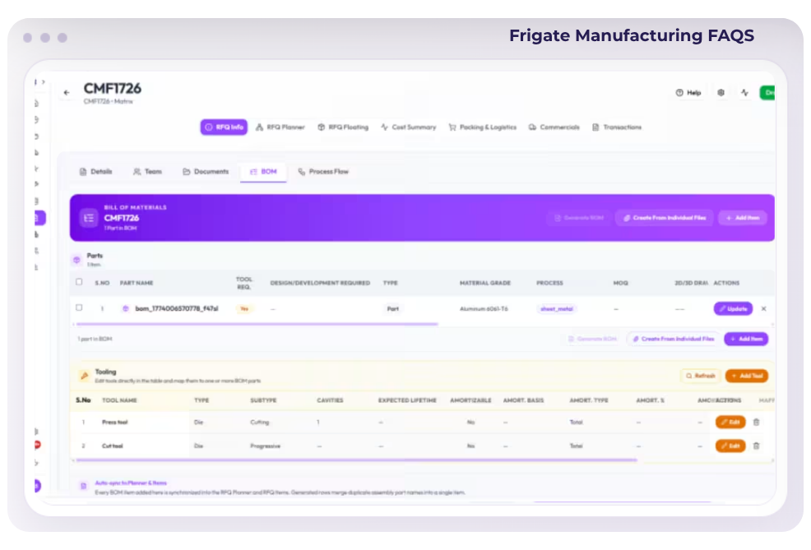Open the activity pulse icon in header
The height and width of the screenshot is (550, 811).
(x=744, y=93)
